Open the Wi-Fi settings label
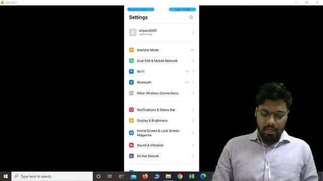This screenshot has height=181, width=323. [141, 71]
